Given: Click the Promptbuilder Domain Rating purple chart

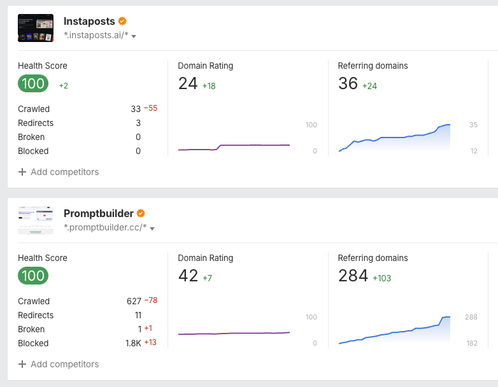Looking at the screenshot, I should click(x=234, y=334).
